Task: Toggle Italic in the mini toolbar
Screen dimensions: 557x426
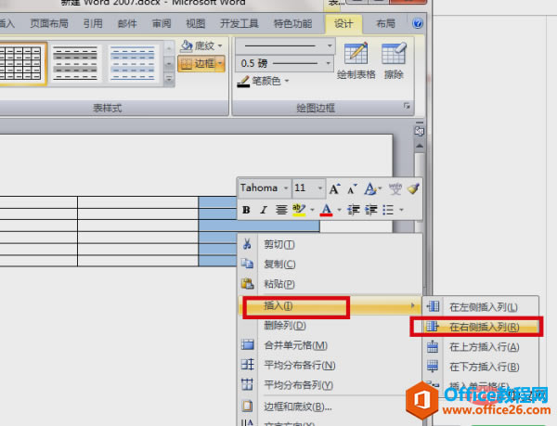Action: coord(264,210)
